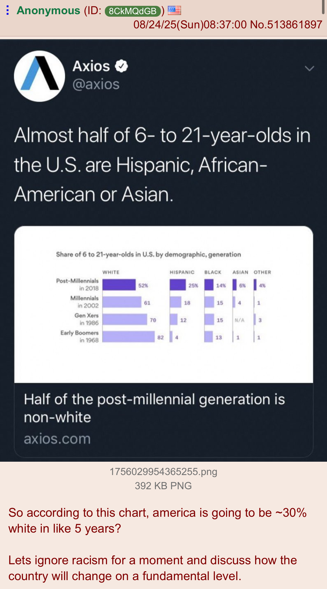Click the page scrollbar thumb
The width and height of the screenshot is (327, 589).
(323, 7)
